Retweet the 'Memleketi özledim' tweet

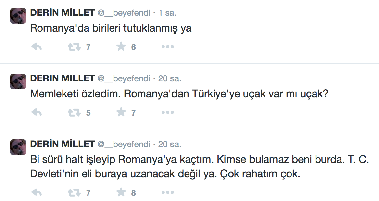pyautogui.click(x=74, y=113)
